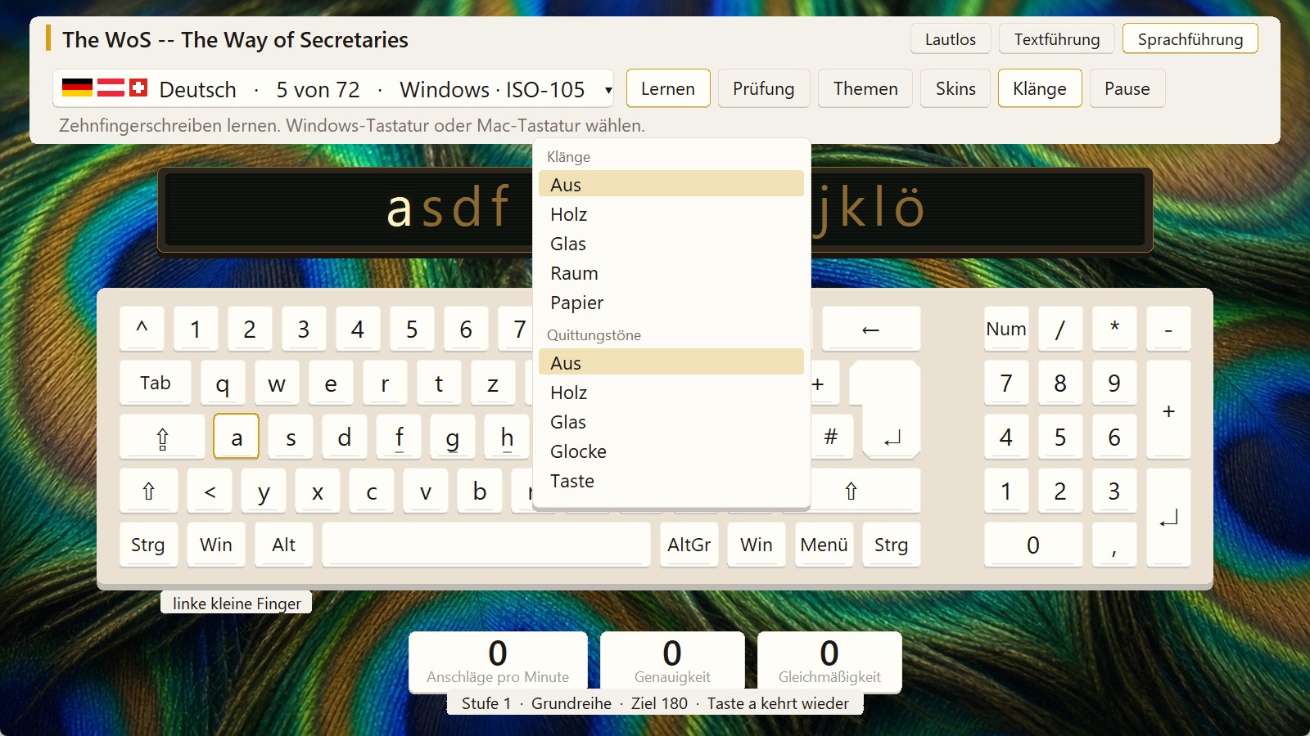
Task: Open the Themen dropdown
Action: [x=865, y=88]
